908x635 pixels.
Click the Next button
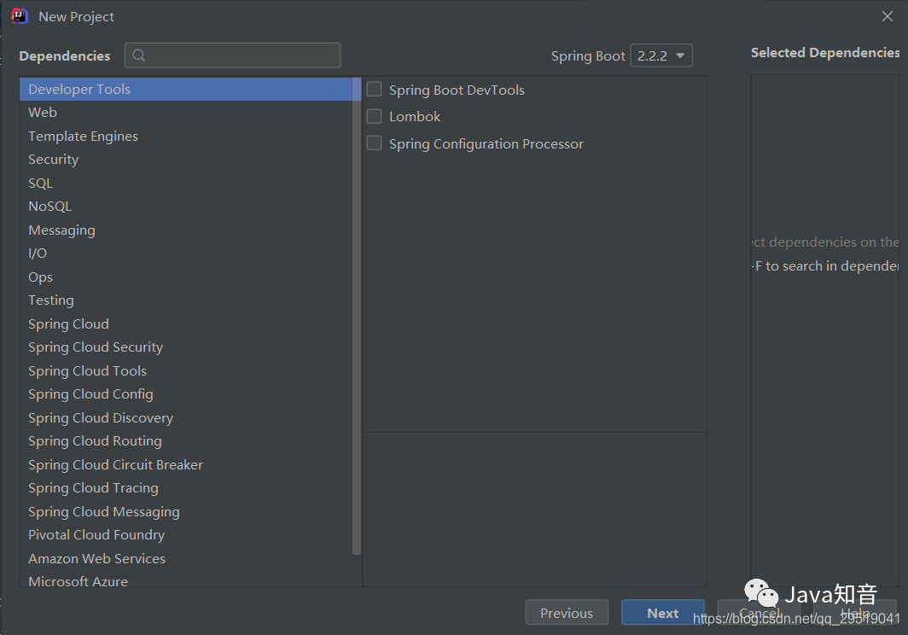[663, 613]
